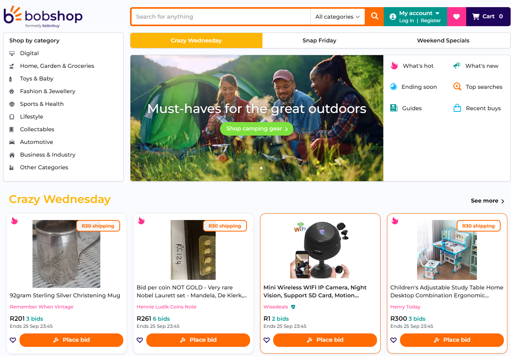511x356 pixels.
Task: Expand See more in Crazy Wednesday section
Action: (x=487, y=201)
